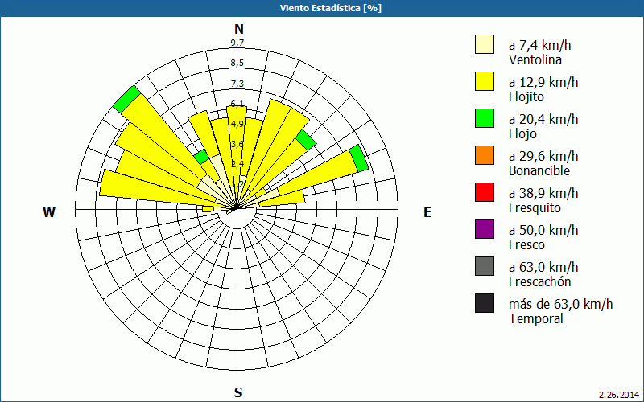Image resolution: width=644 pixels, height=402 pixels.
Task: Click the orange Bonancible legend swatch
Action: pyautogui.click(x=485, y=155)
